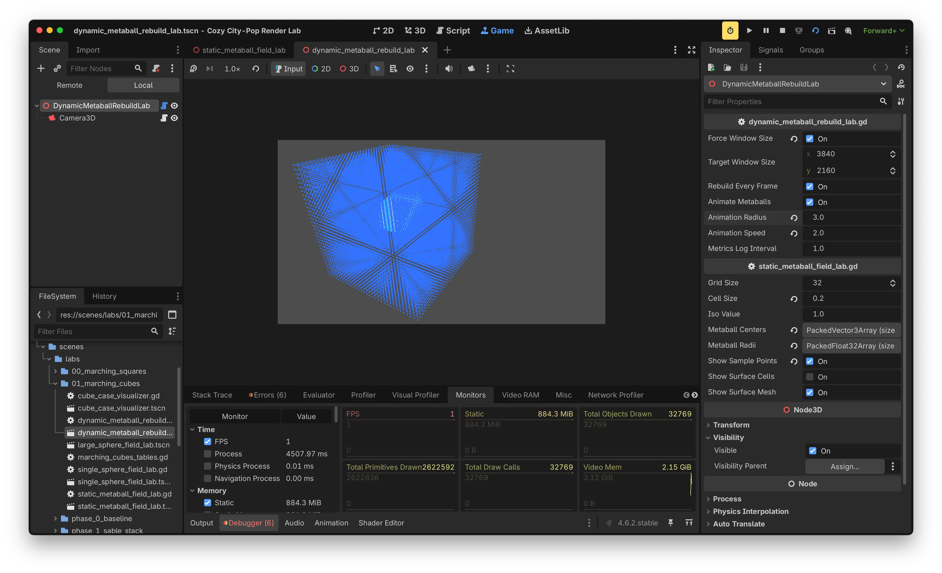Open the script attached to Camera3D
This screenshot has height=573, width=942.
[x=164, y=118]
